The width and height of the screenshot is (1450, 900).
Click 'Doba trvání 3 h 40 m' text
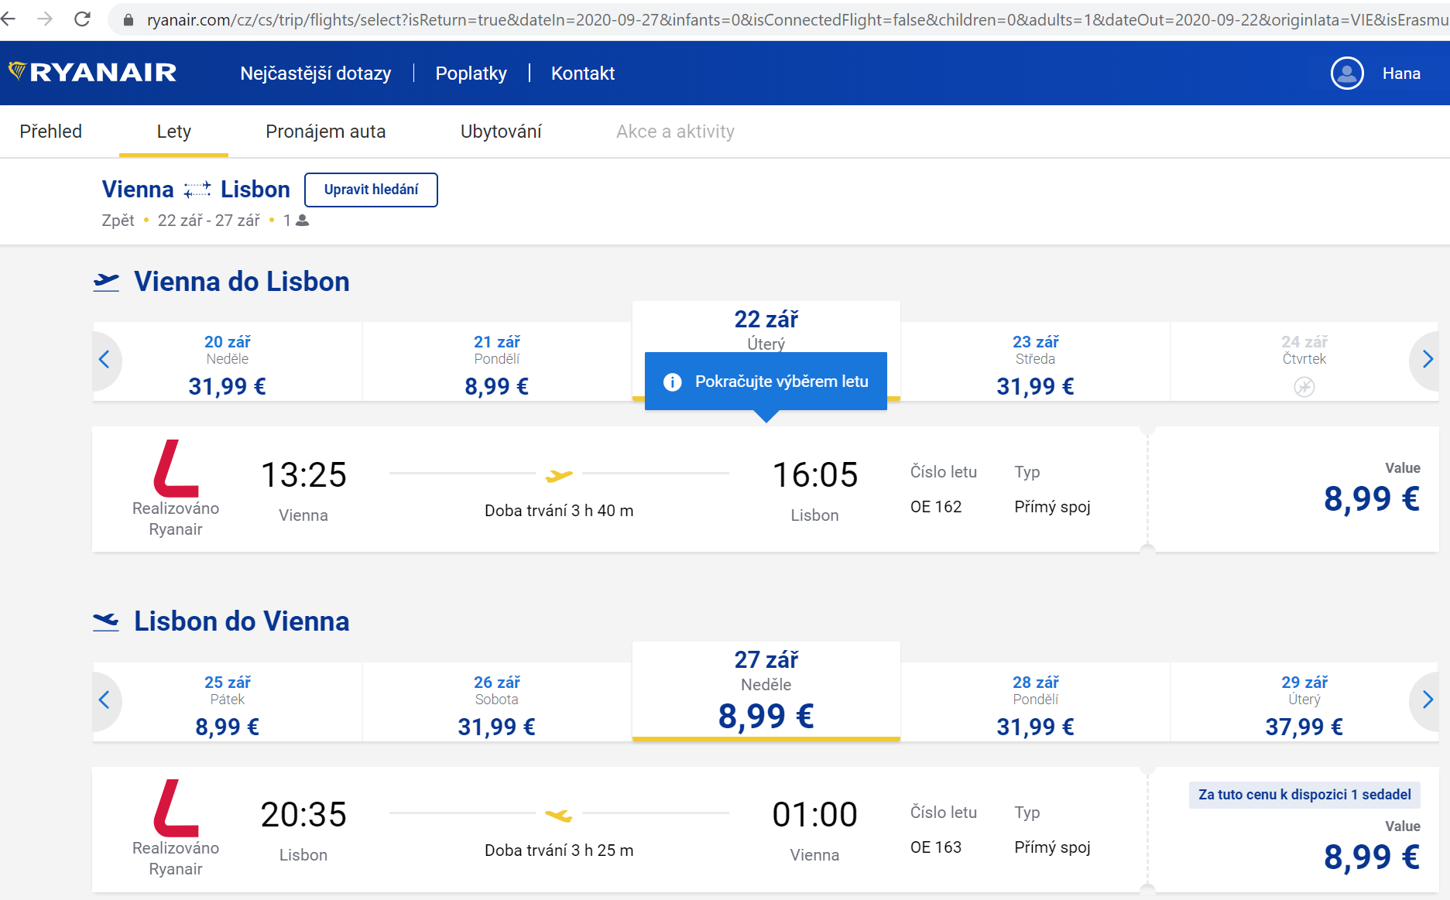tap(559, 511)
